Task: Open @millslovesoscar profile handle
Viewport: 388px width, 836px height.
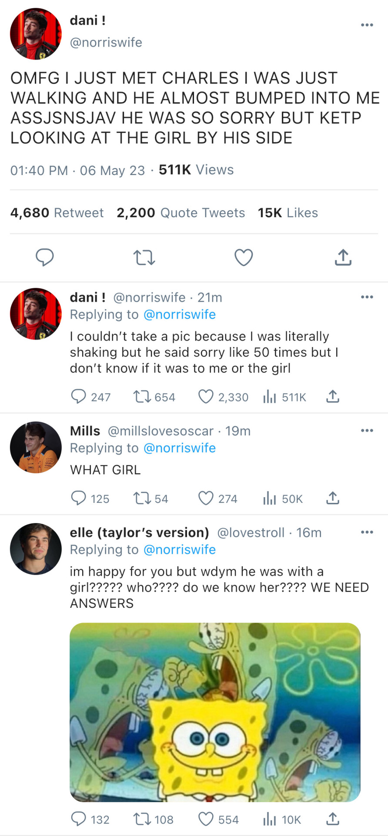Action: pyautogui.click(x=161, y=431)
